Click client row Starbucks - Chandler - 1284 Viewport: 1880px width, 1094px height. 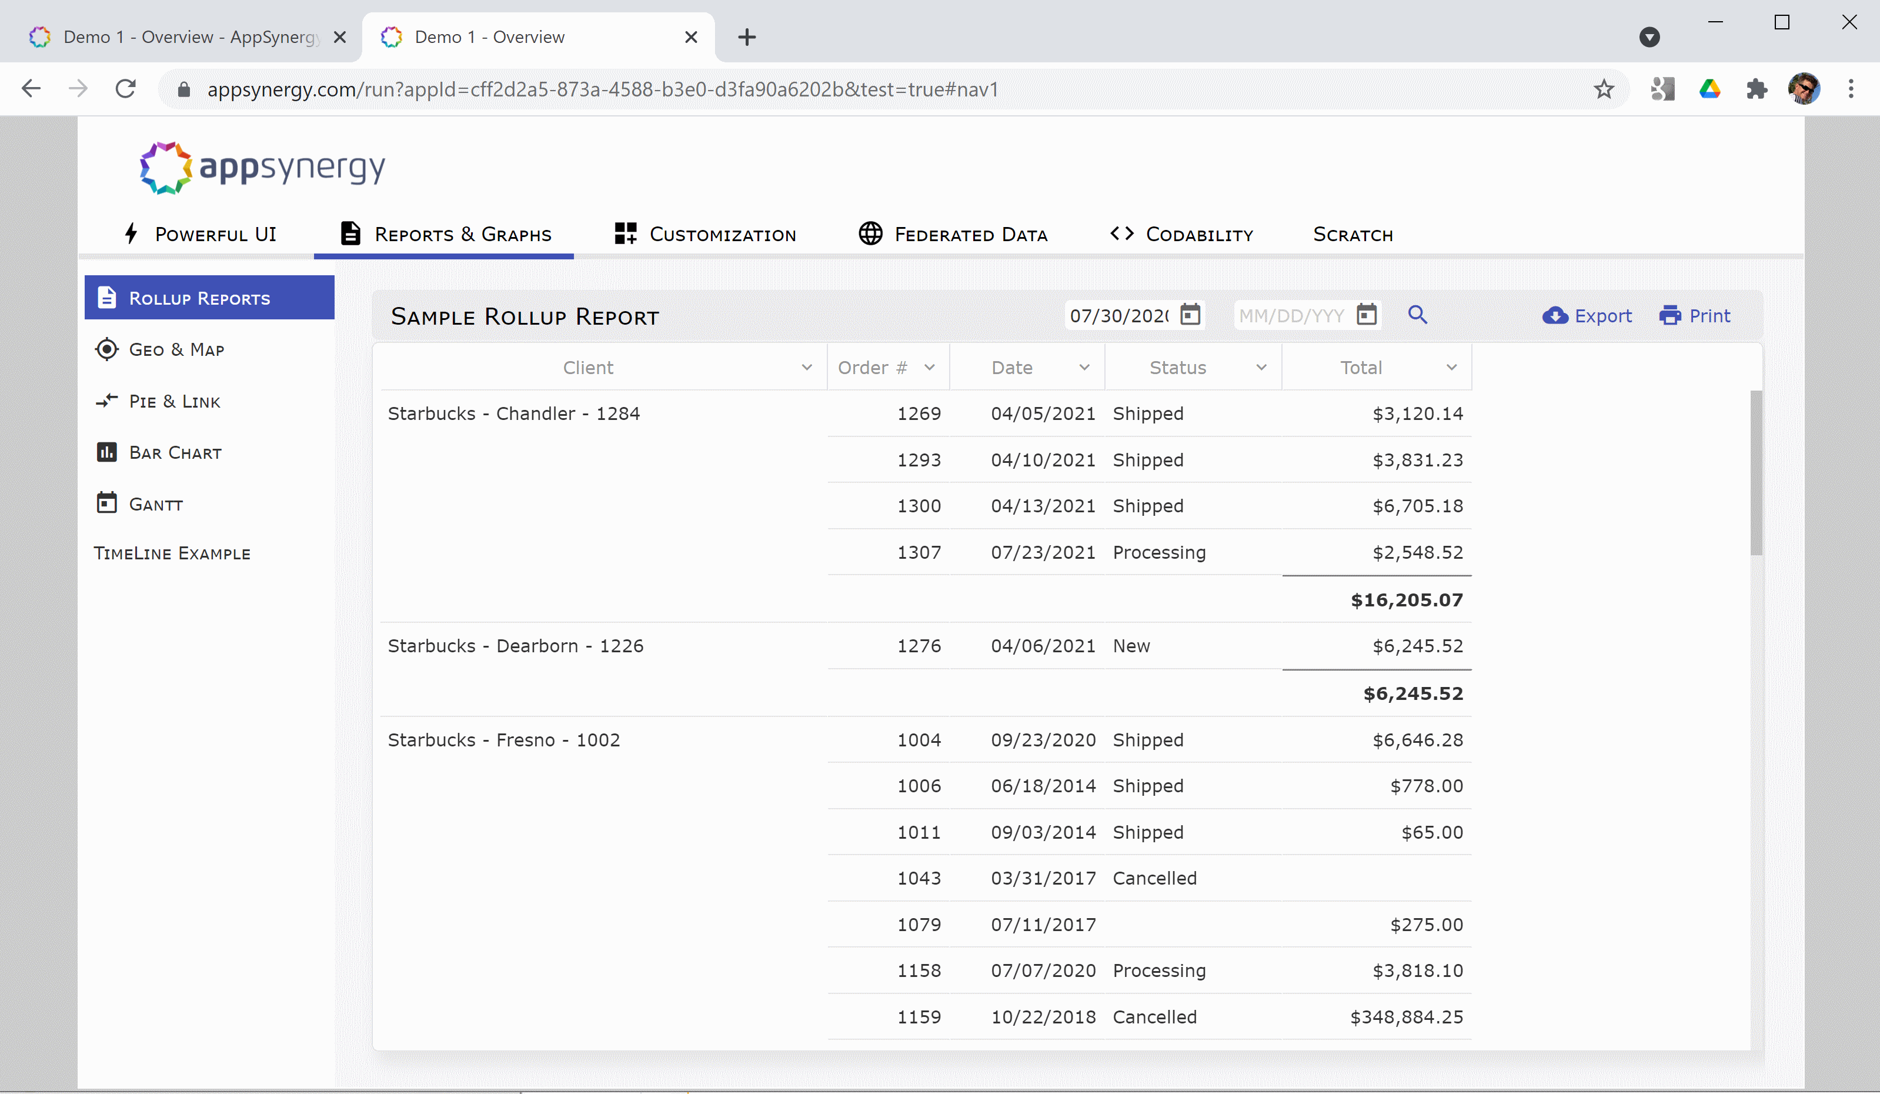click(x=513, y=413)
